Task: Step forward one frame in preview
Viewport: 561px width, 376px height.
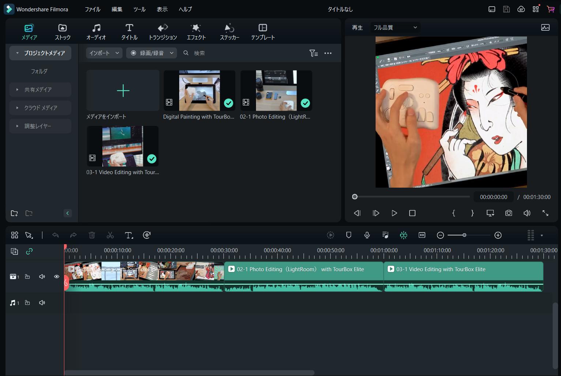Action: [376, 213]
